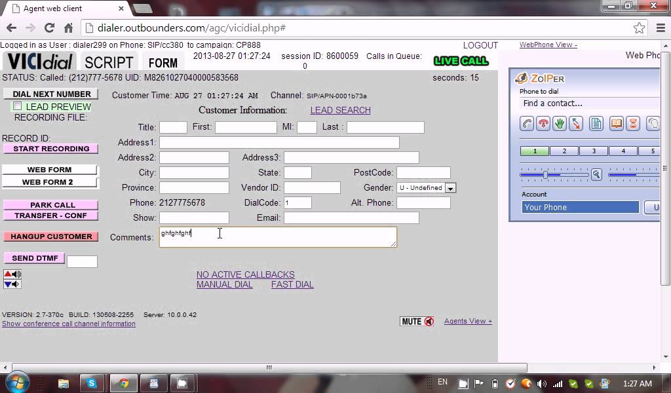The image size is (671, 393).
Task: Click the battery tray icon
Action: click(495, 384)
